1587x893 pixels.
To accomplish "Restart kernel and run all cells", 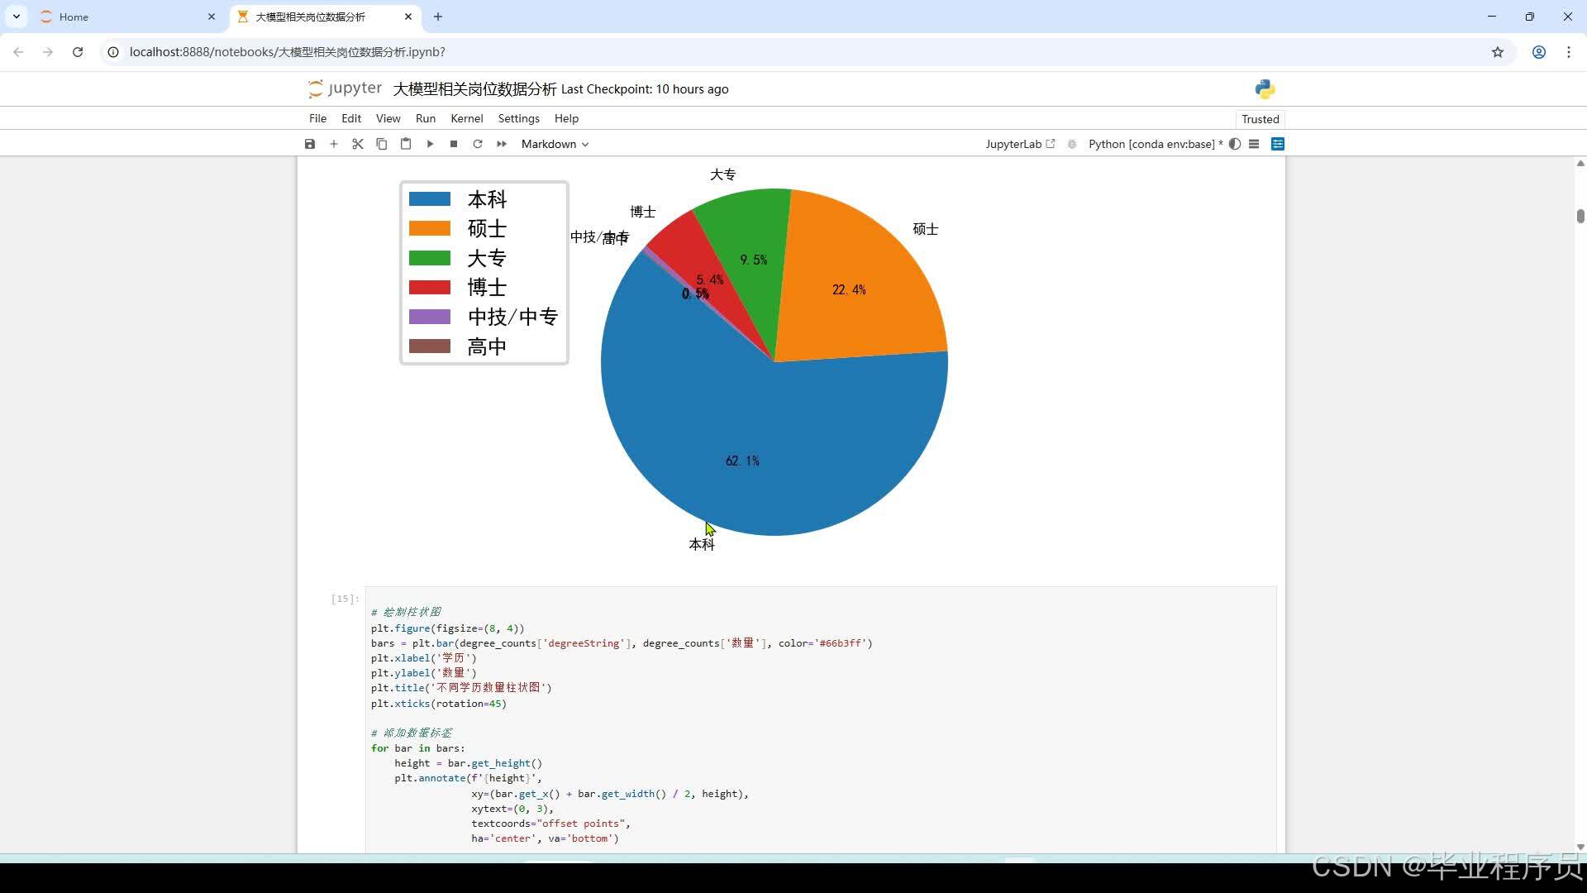I will 502,144.
